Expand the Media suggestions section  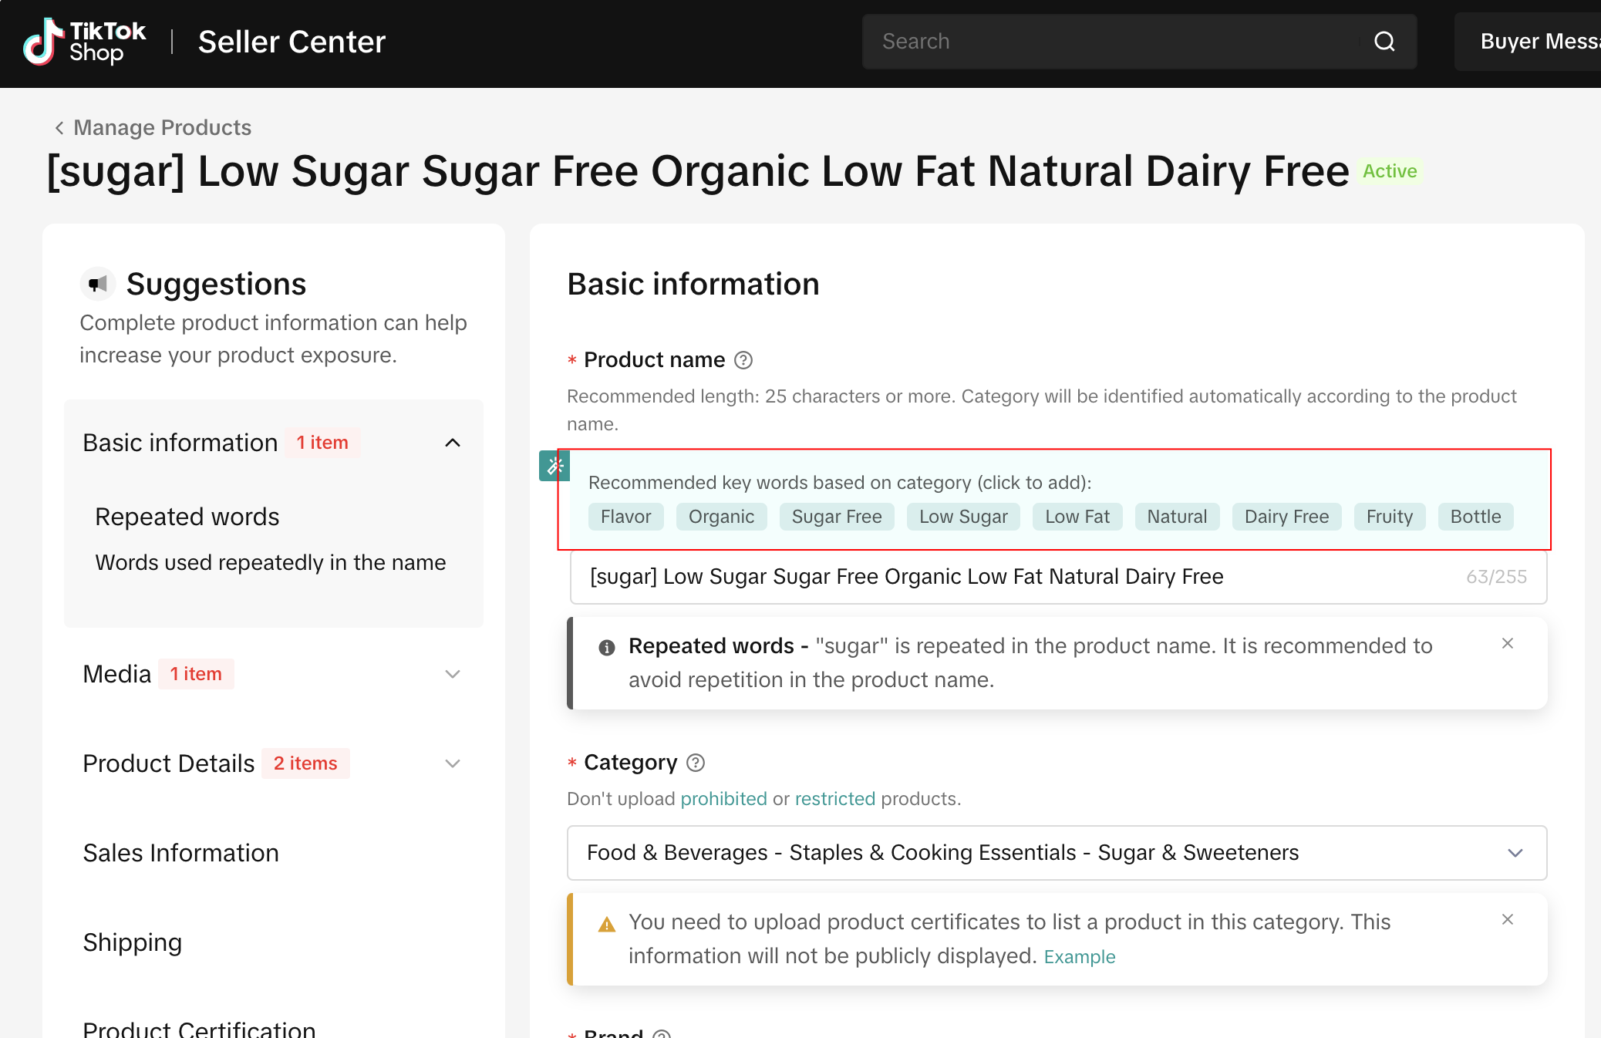coord(453,674)
